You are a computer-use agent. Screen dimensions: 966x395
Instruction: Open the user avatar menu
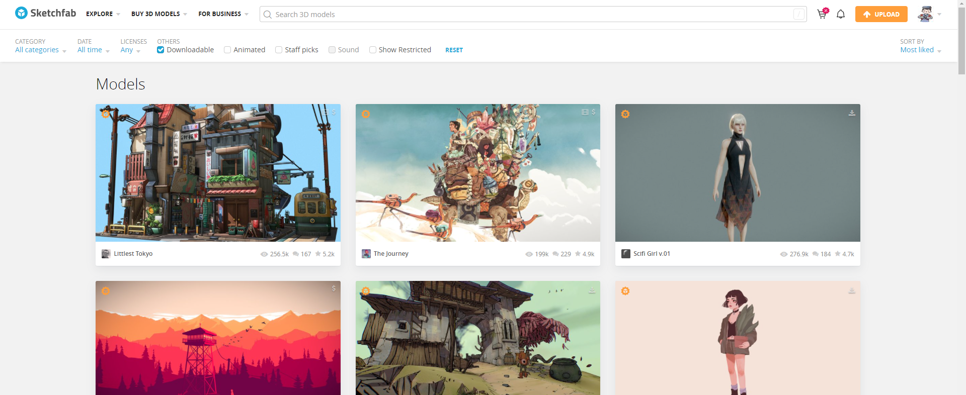pos(925,14)
